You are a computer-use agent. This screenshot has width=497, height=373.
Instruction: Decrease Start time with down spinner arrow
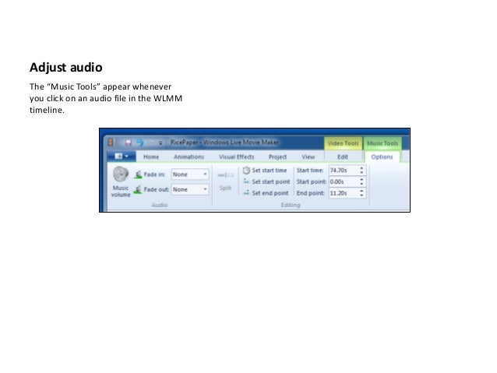point(361,173)
